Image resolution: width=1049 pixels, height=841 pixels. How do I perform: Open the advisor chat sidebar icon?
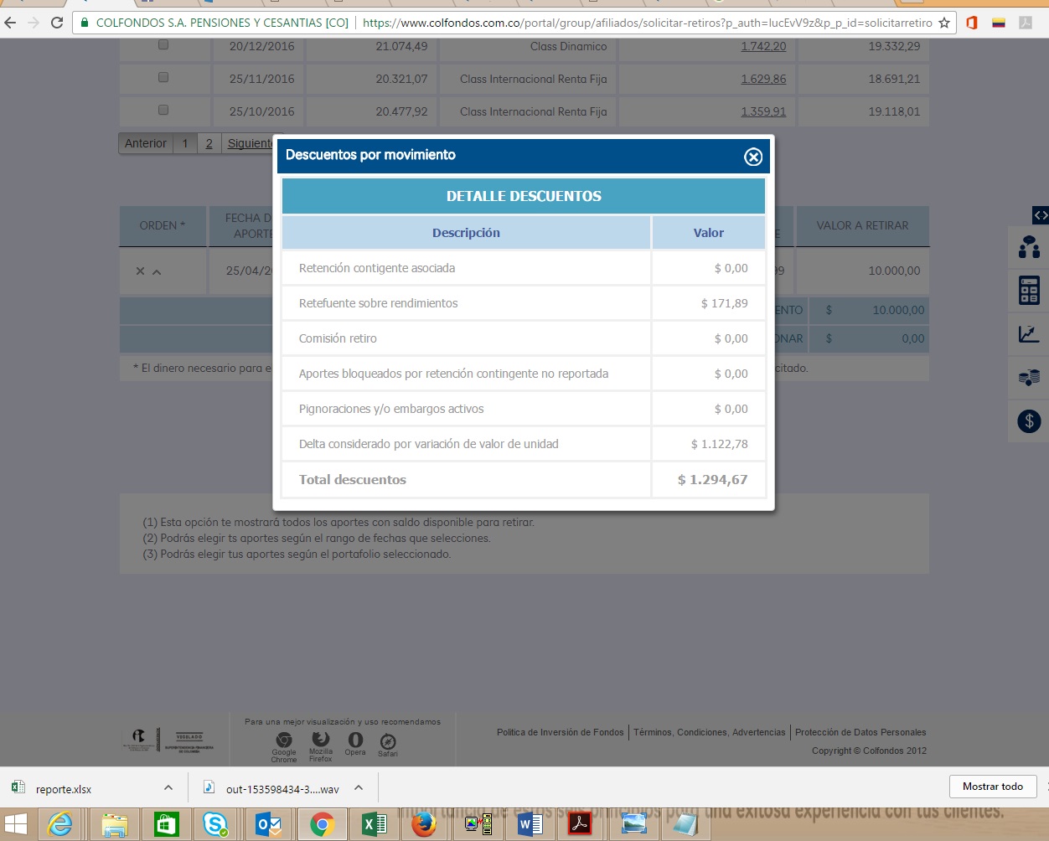click(x=1029, y=247)
